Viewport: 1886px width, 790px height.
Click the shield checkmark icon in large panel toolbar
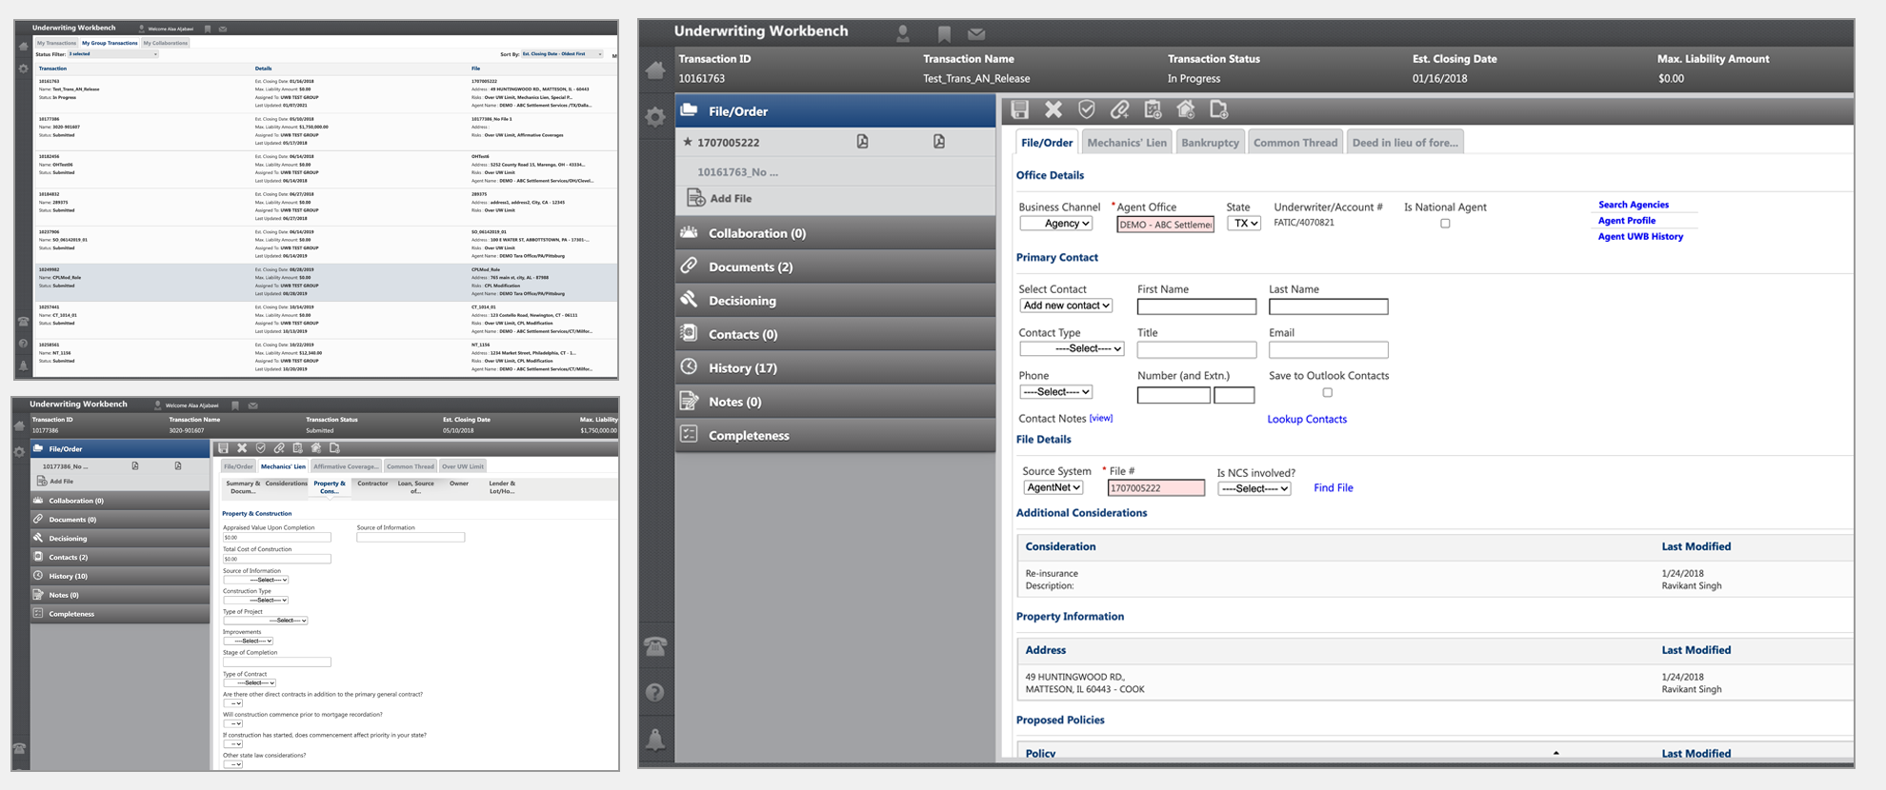pos(1086,109)
